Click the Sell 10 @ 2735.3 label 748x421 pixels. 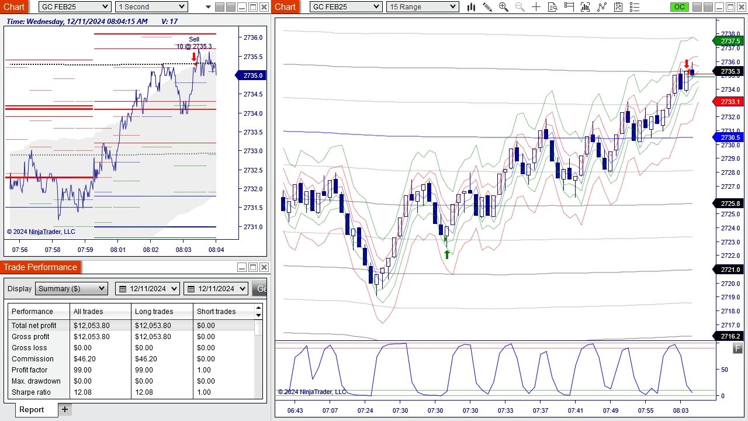194,43
